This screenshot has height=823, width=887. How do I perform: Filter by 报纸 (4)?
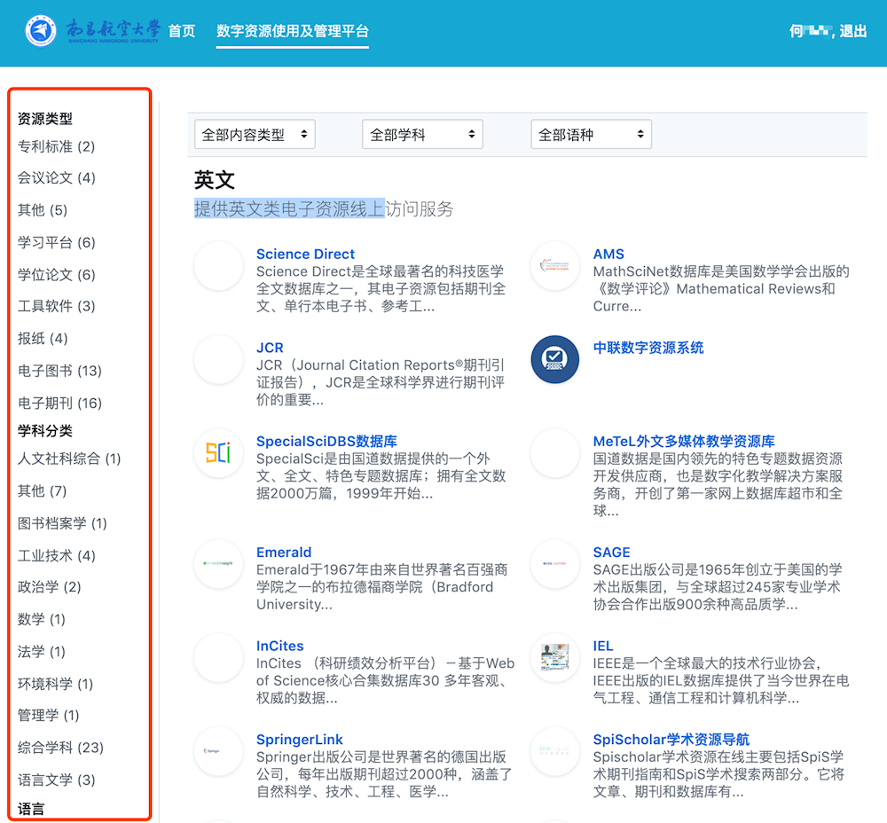click(43, 338)
